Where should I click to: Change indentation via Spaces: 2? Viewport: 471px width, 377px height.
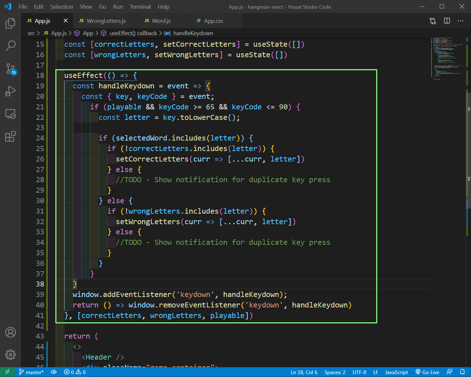click(335, 372)
